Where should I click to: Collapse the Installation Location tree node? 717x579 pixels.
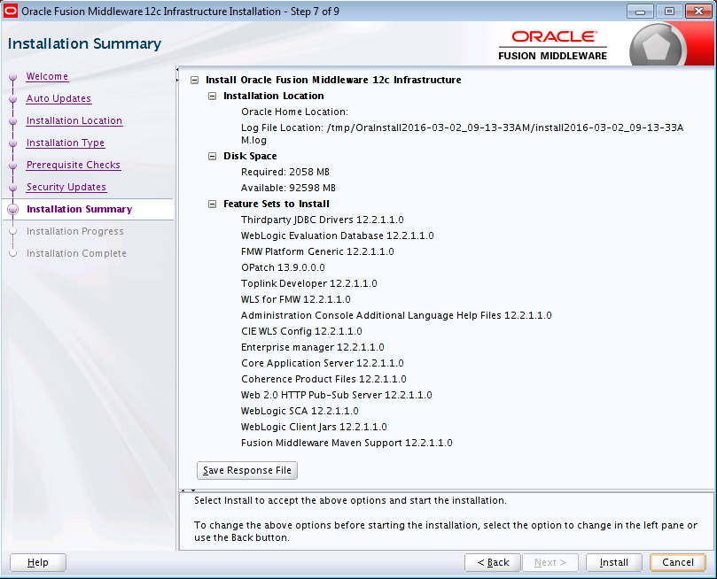pos(212,96)
